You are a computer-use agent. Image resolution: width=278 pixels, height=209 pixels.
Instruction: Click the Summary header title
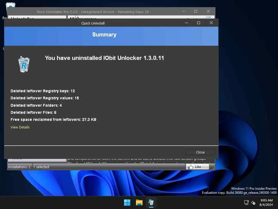tap(104, 35)
